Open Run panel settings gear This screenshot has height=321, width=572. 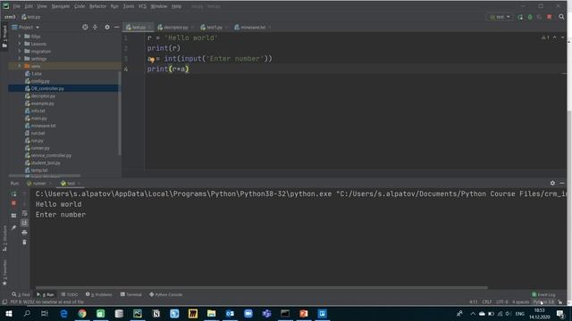point(552,183)
